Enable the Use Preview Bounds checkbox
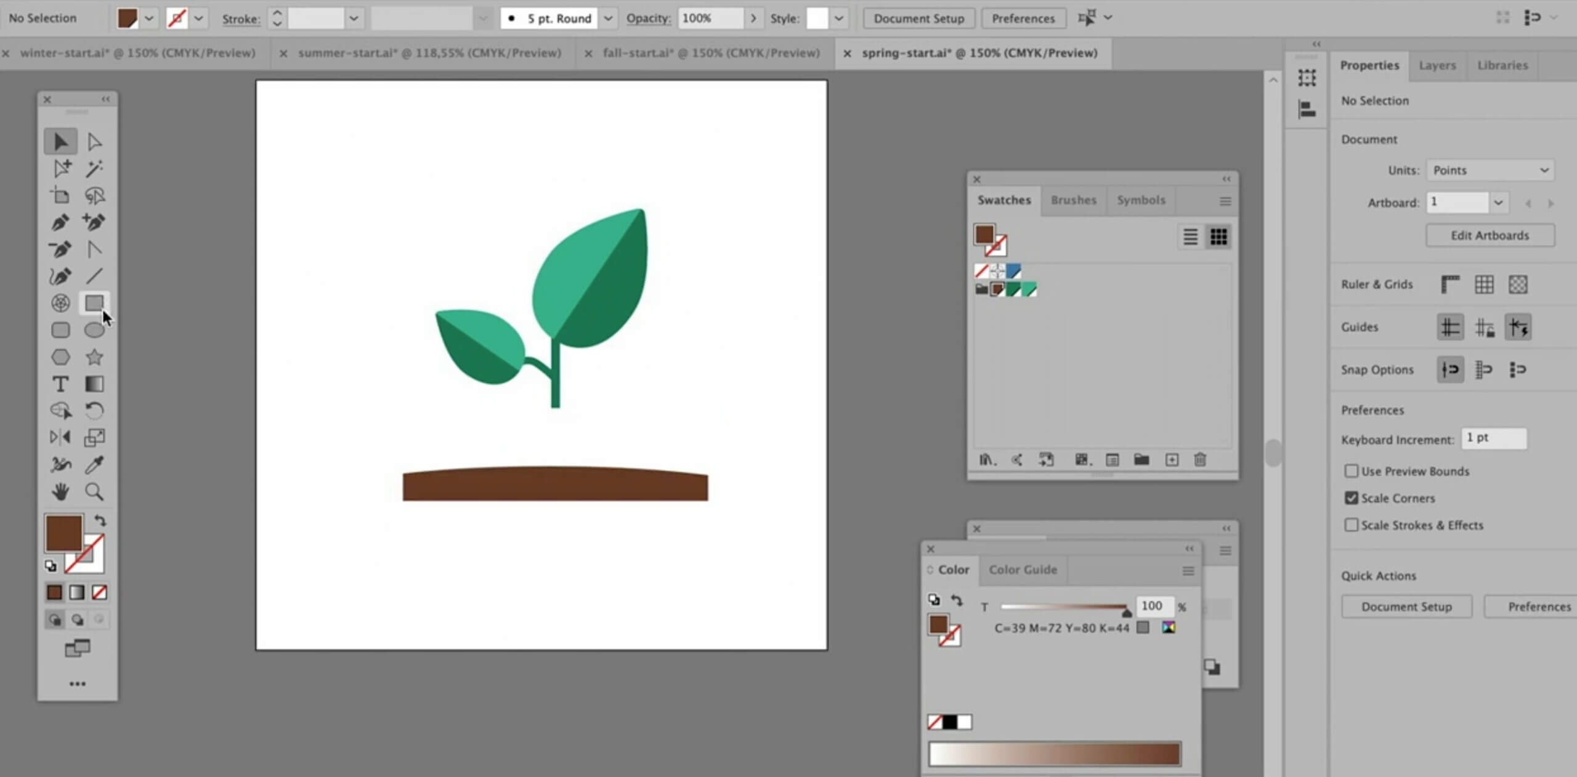Image resolution: width=1577 pixels, height=777 pixels. tap(1351, 471)
